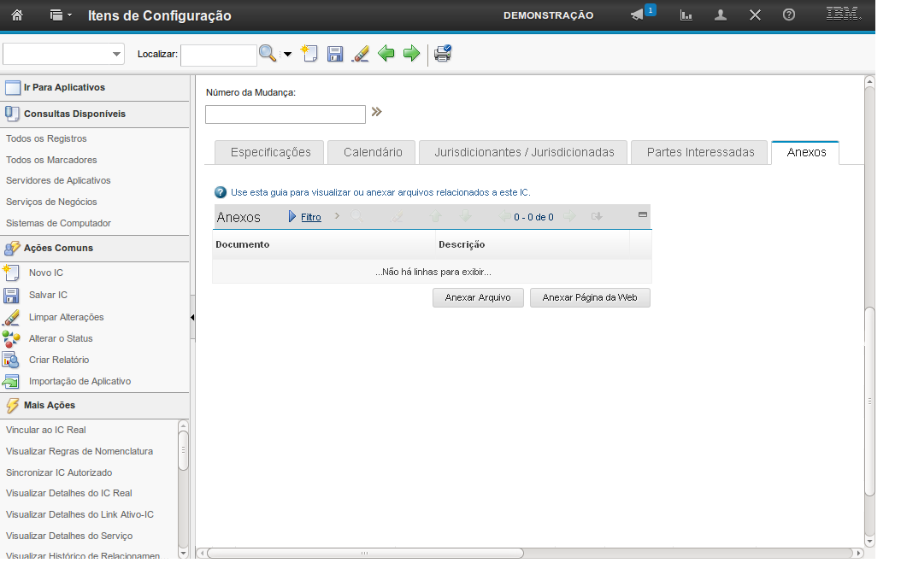Minimize the Anexos table section
The width and height of the screenshot is (901, 563).
coord(643,215)
